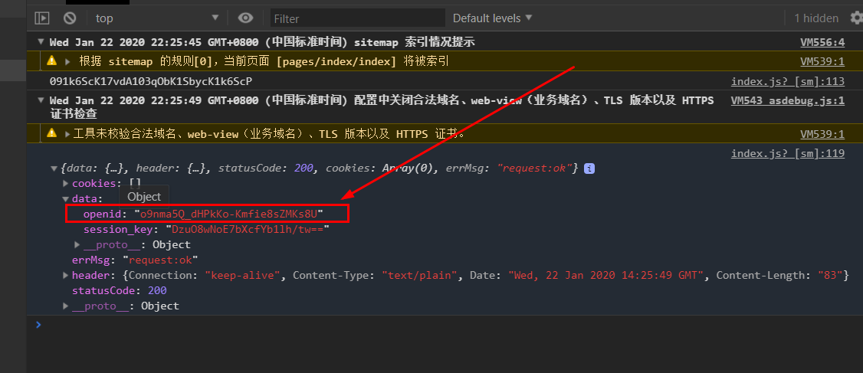Image resolution: width=863 pixels, height=373 pixels.
Task: Click the eye live expression icon
Action: [x=245, y=18]
